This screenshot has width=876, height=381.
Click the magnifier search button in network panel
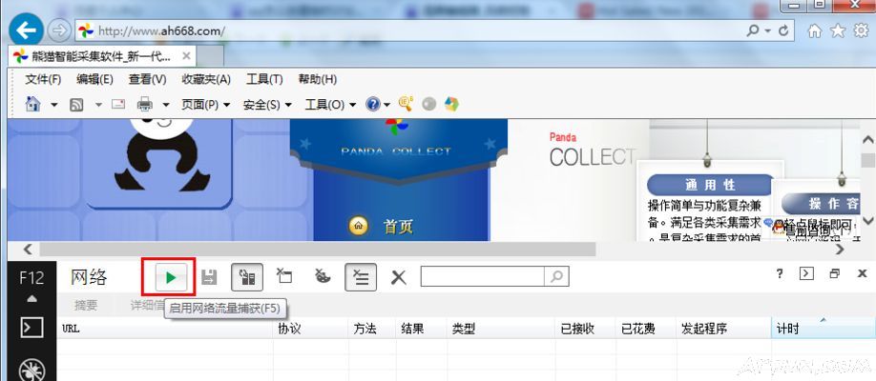click(x=556, y=276)
